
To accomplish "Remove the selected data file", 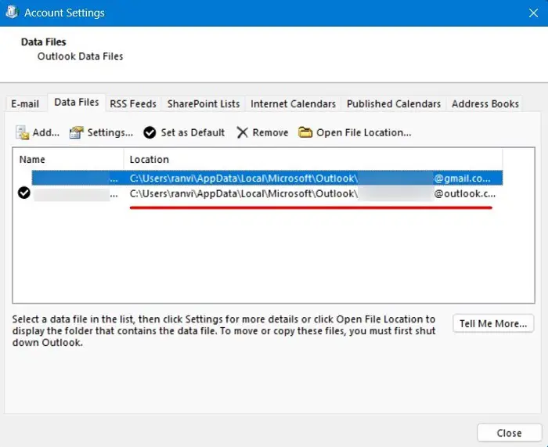I will pos(262,133).
